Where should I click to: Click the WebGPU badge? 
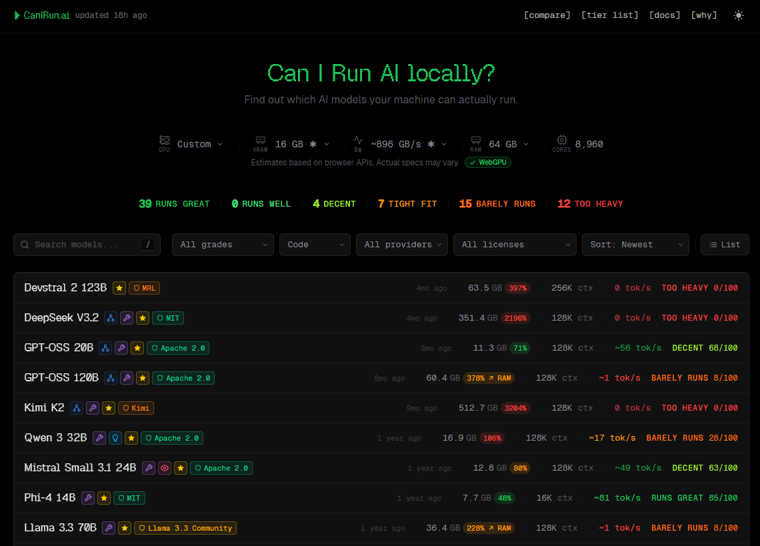point(488,163)
